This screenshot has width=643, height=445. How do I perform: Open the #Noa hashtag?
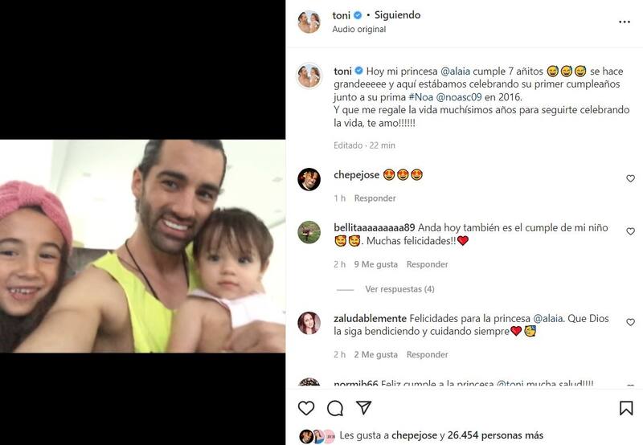pyautogui.click(x=420, y=97)
